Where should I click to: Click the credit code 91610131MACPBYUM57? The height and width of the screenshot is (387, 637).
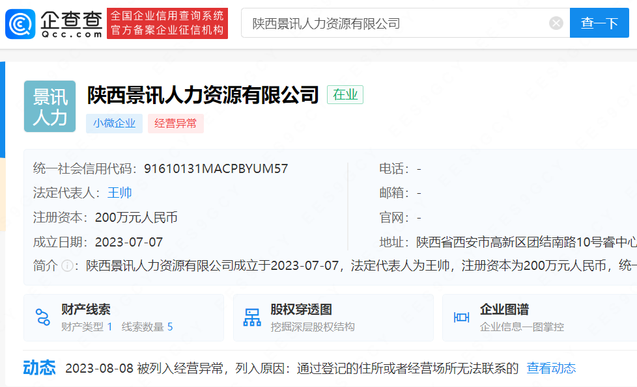point(216,168)
